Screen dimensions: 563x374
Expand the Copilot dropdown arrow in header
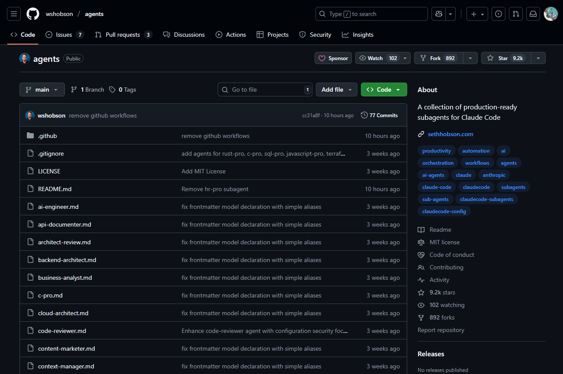(451, 14)
